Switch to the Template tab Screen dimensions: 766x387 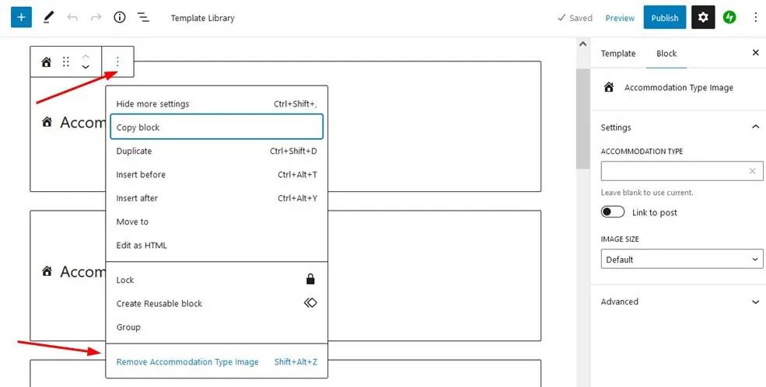[x=618, y=54]
